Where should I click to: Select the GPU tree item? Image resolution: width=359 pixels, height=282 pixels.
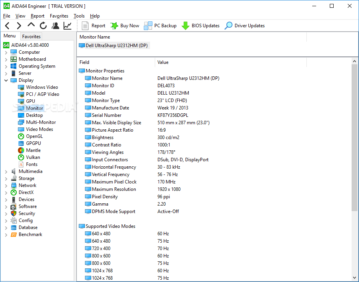point(27,101)
